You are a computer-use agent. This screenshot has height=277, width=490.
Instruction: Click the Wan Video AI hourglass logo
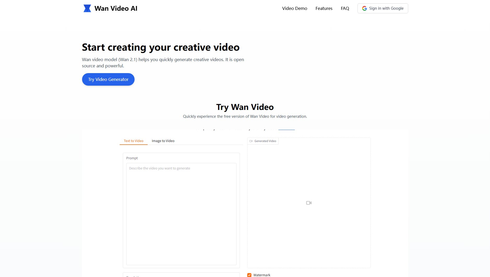pos(87,8)
